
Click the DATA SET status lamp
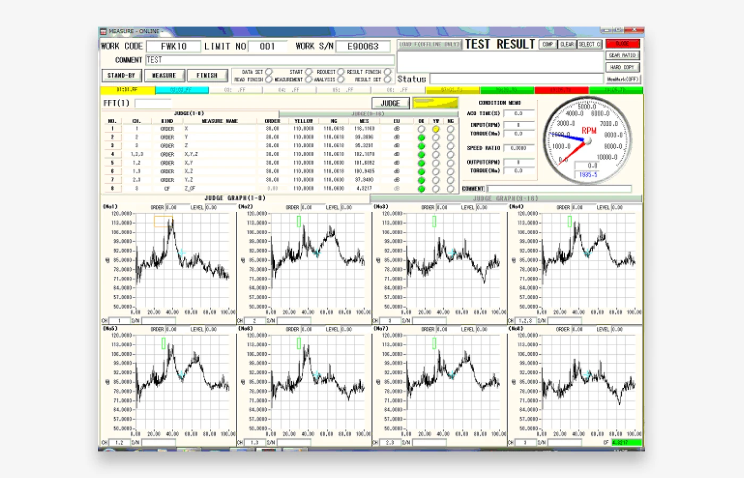click(269, 72)
